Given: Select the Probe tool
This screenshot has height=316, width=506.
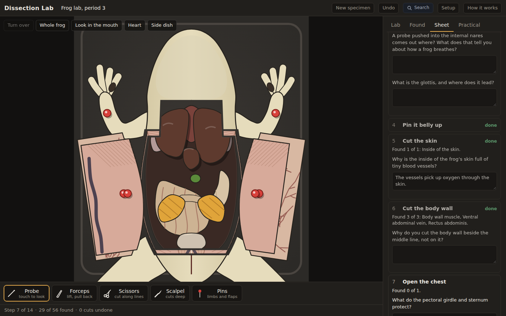Looking at the screenshot, I should pyautogui.click(x=27, y=293).
